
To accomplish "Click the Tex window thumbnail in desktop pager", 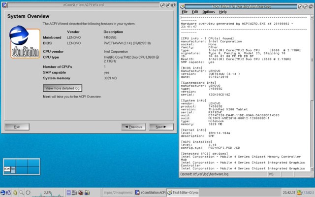I will [x=13, y=168].
